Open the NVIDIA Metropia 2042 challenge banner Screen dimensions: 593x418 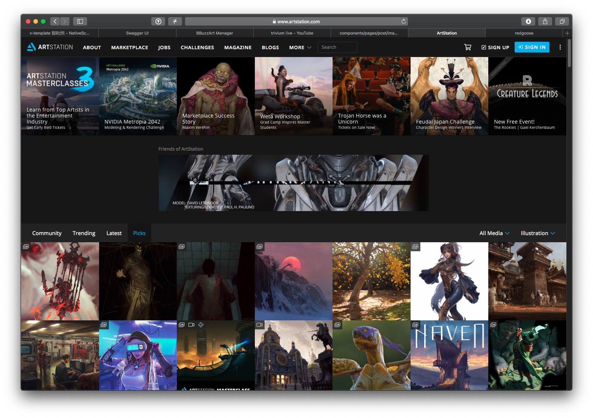(138, 96)
